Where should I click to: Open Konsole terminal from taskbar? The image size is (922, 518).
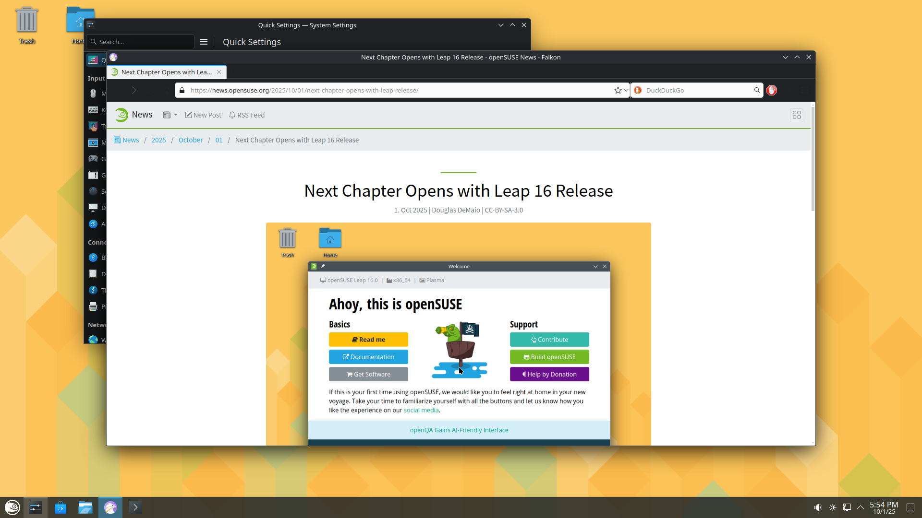[x=135, y=507]
